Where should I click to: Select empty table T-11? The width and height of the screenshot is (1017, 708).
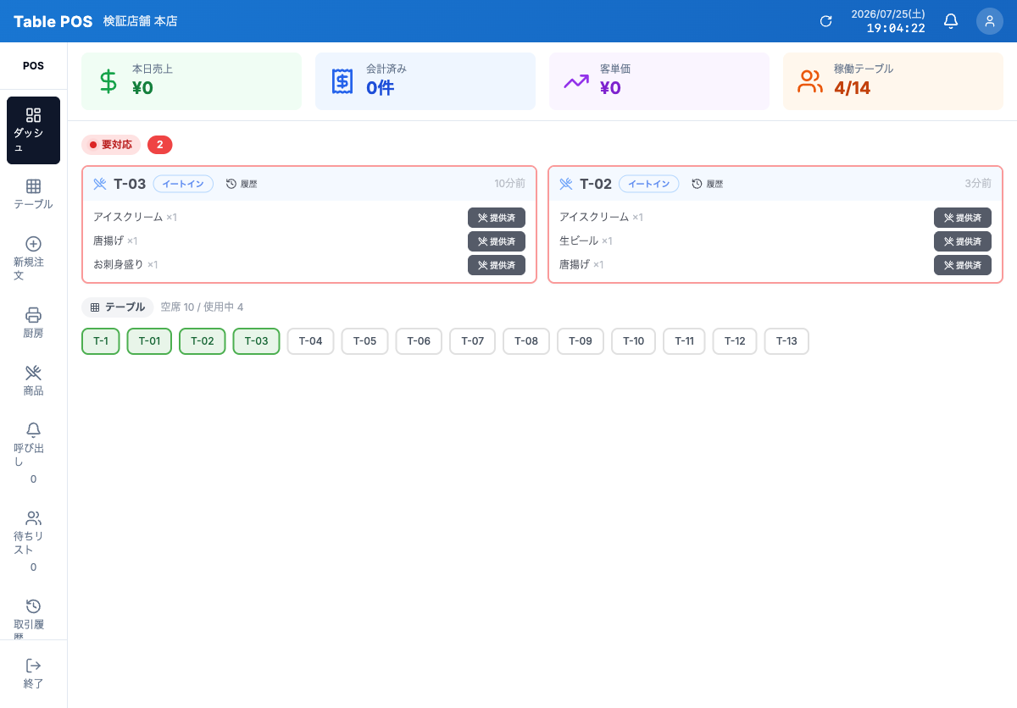tap(685, 341)
